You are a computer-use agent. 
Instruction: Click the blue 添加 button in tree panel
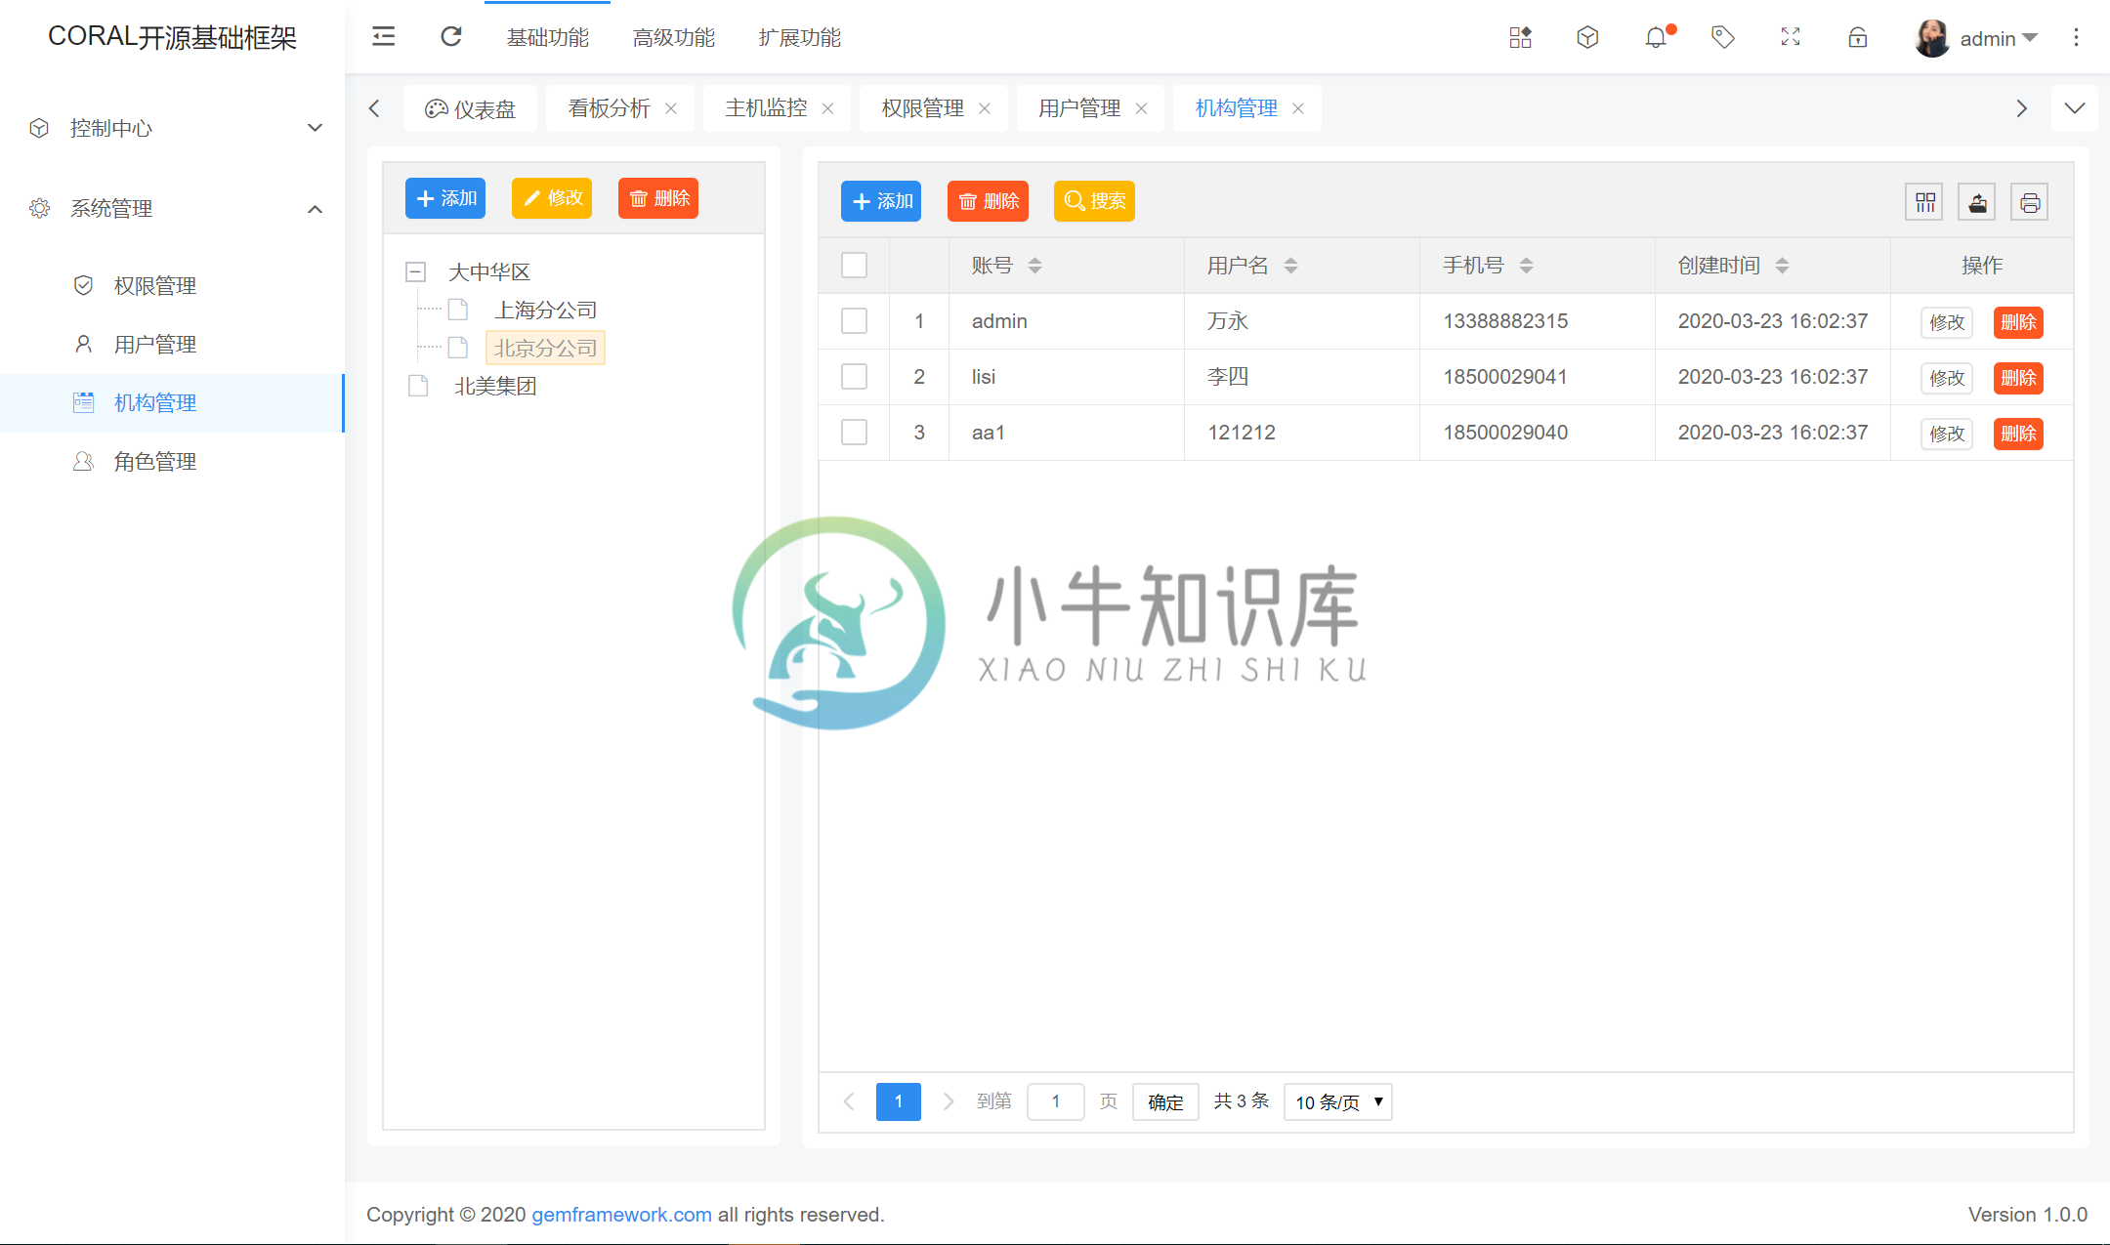click(x=445, y=198)
